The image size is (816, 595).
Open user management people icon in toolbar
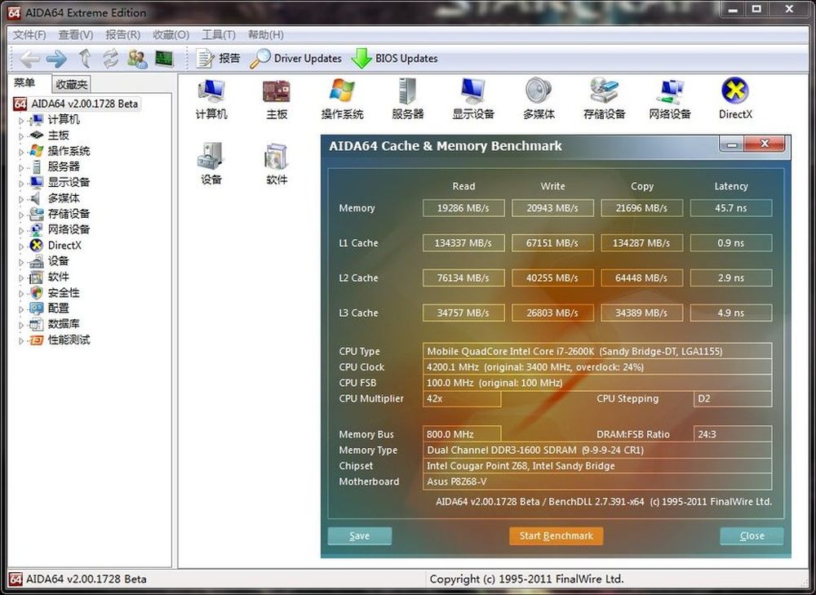137,58
